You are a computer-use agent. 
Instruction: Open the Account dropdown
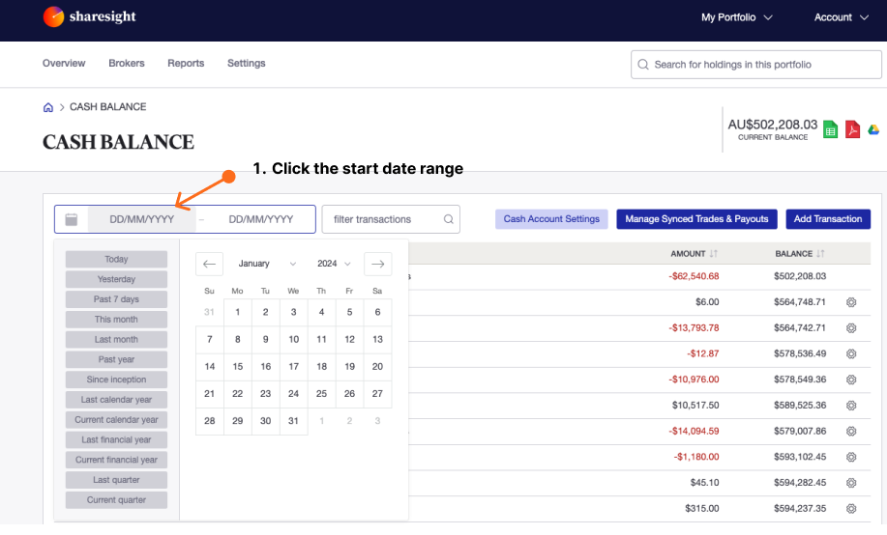pyautogui.click(x=842, y=17)
